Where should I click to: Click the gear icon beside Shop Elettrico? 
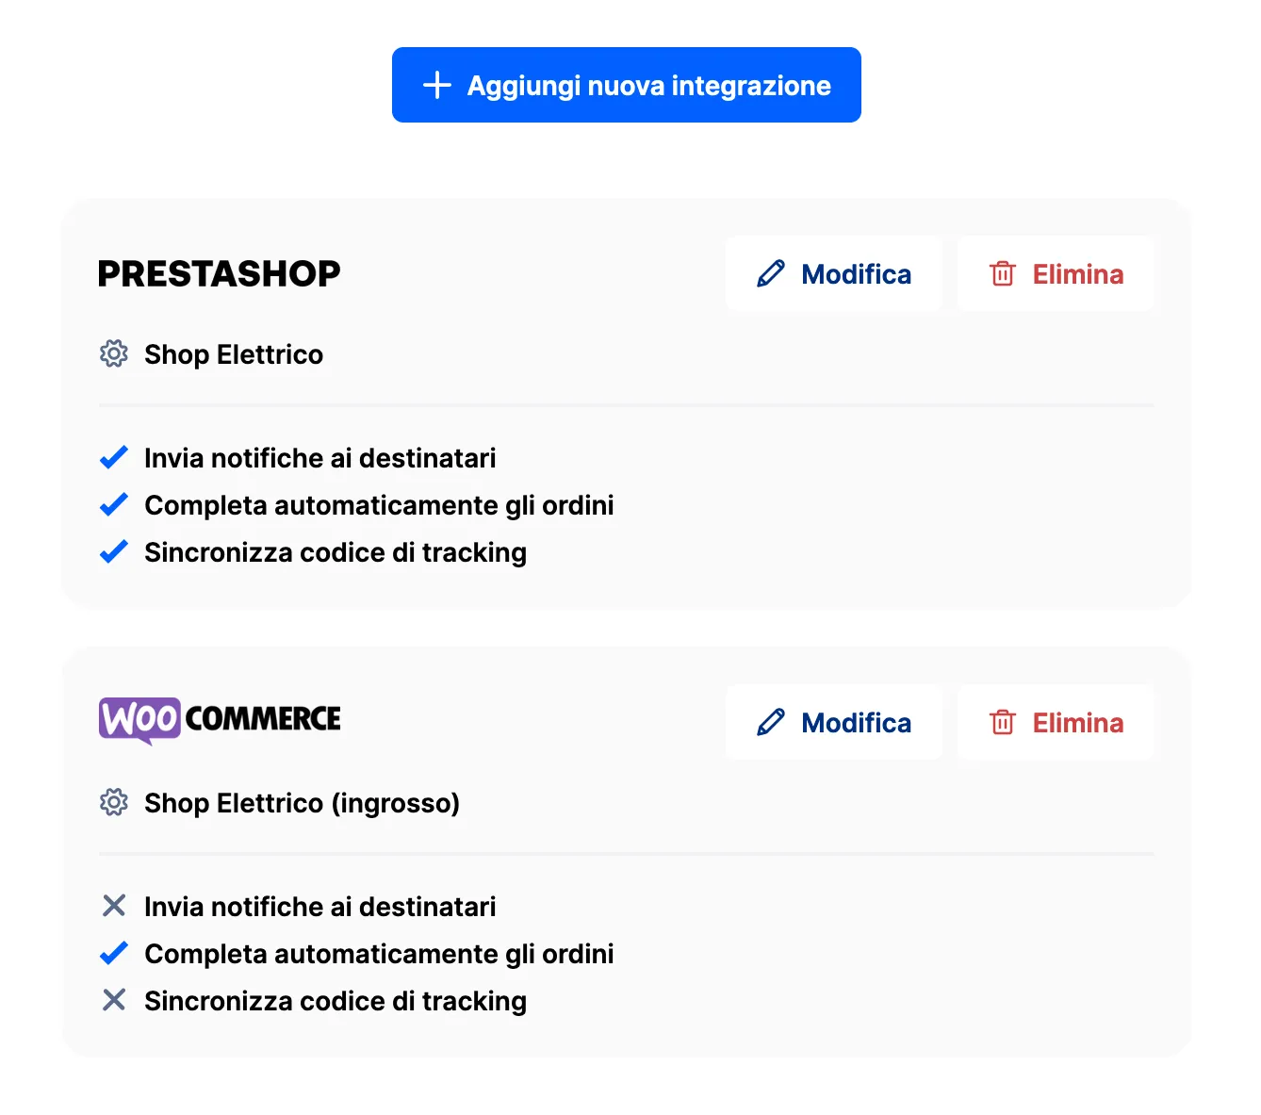click(x=114, y=354)
